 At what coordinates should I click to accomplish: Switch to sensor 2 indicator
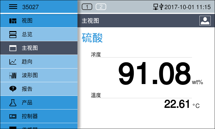point(101,7)
